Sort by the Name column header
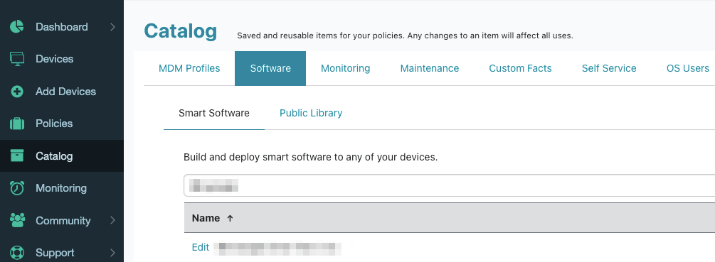This screenshot has height=262, width=715. (206, 219)
